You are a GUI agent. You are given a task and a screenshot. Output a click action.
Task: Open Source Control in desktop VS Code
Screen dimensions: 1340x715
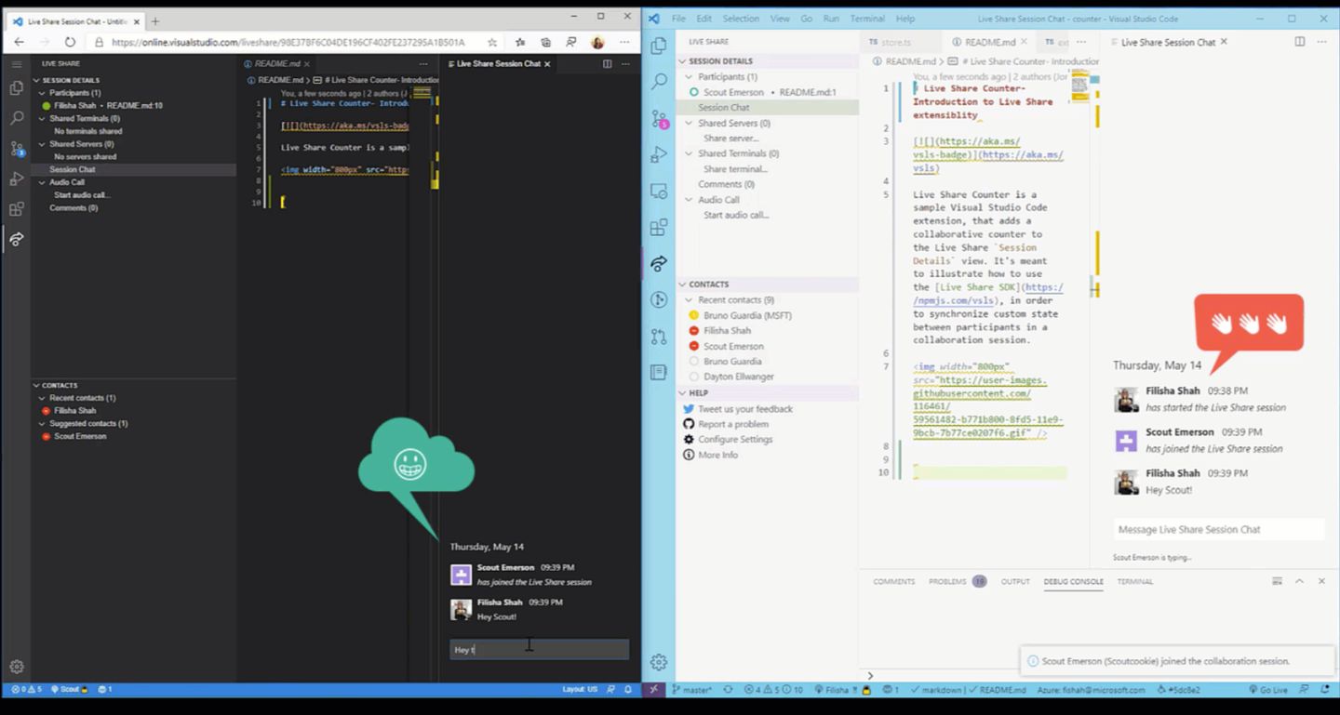[659, 118]
